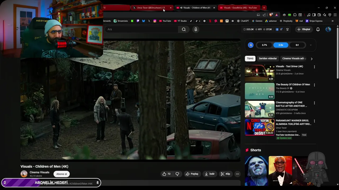Open Visuals - Taxi Driver (4K) title
The height and width of the screenshot is (190, 339).
coord(289,66)
